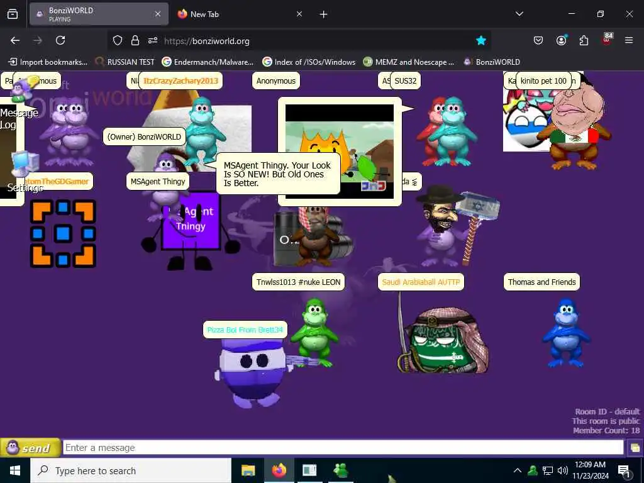
Task: Click the Saudi Arabia countryball character
Action: [x=443, y=340]
